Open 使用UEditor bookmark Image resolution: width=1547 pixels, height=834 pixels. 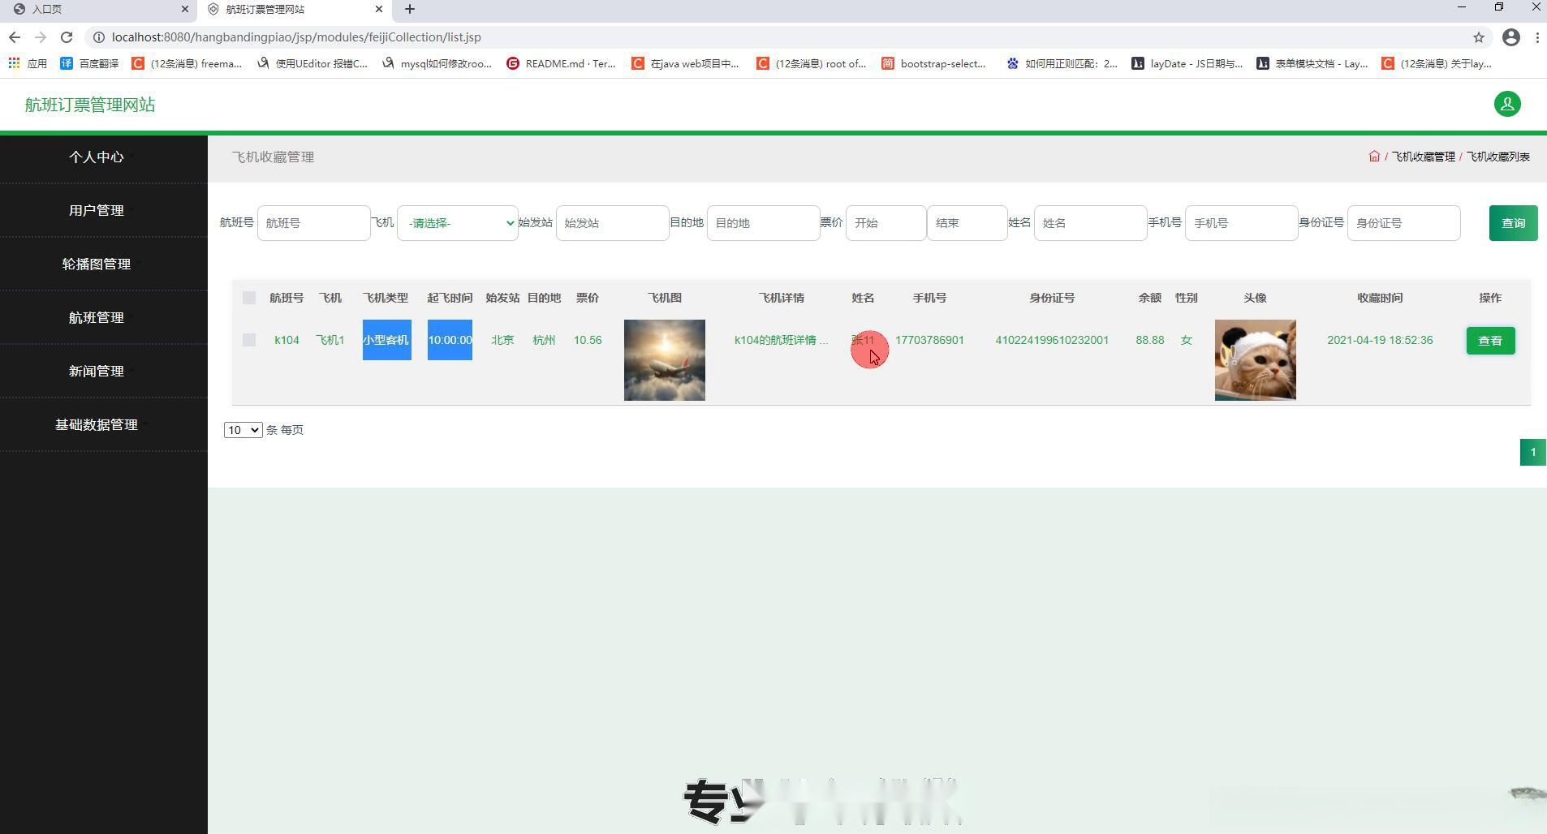point(312,63)
